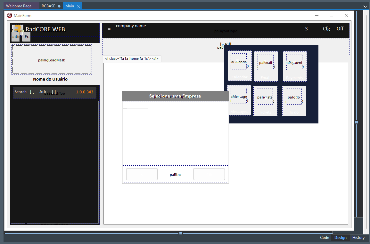Click the left button in paBtns panel

coord(142,174)
